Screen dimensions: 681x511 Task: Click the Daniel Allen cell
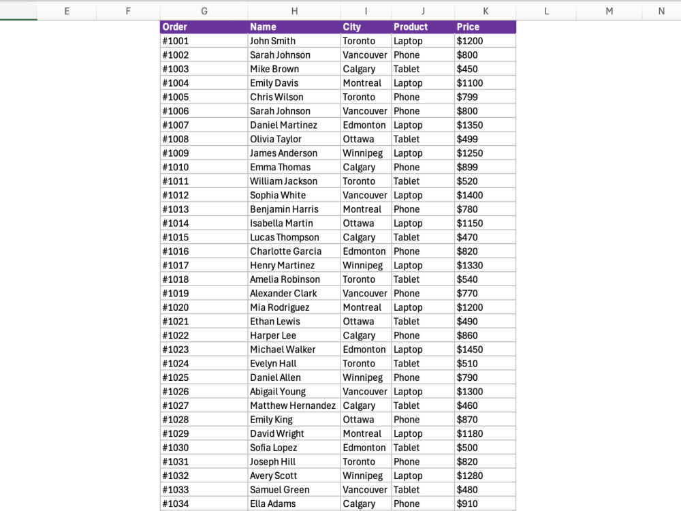(294, 377)
